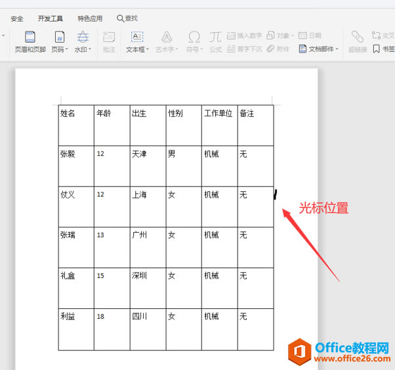Click the 深圳 cell
The height and width of the screenshot is (370, 395).
click(148, 288)
